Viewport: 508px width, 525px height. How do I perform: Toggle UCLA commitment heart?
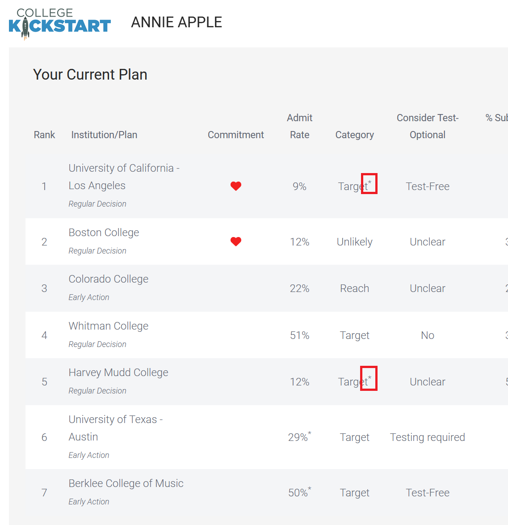point(236,186)
